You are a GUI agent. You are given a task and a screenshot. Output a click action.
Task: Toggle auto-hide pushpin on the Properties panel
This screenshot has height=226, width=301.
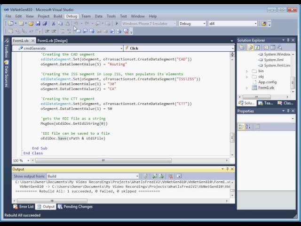pos(288,111)
